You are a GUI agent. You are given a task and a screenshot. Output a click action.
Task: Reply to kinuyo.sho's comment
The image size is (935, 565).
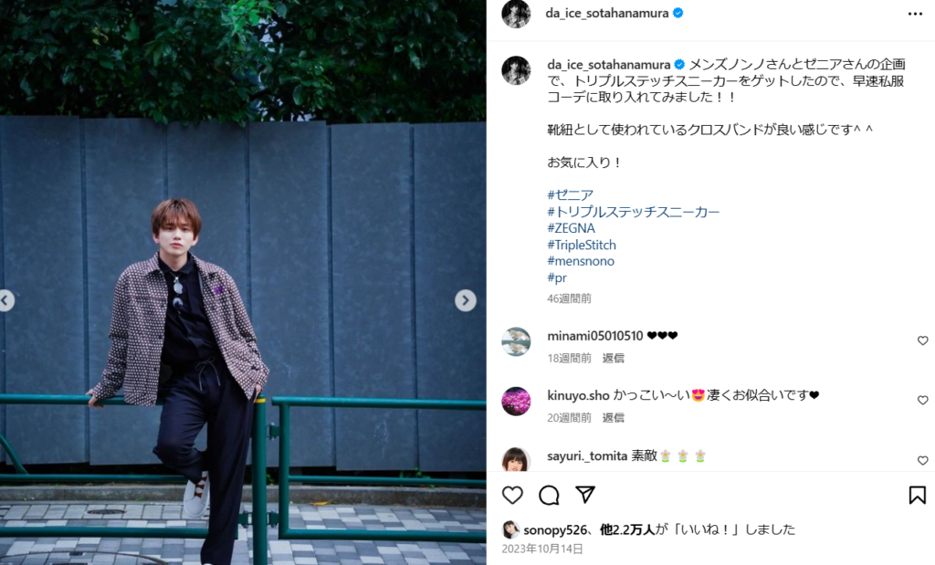[x=613, y=418]
